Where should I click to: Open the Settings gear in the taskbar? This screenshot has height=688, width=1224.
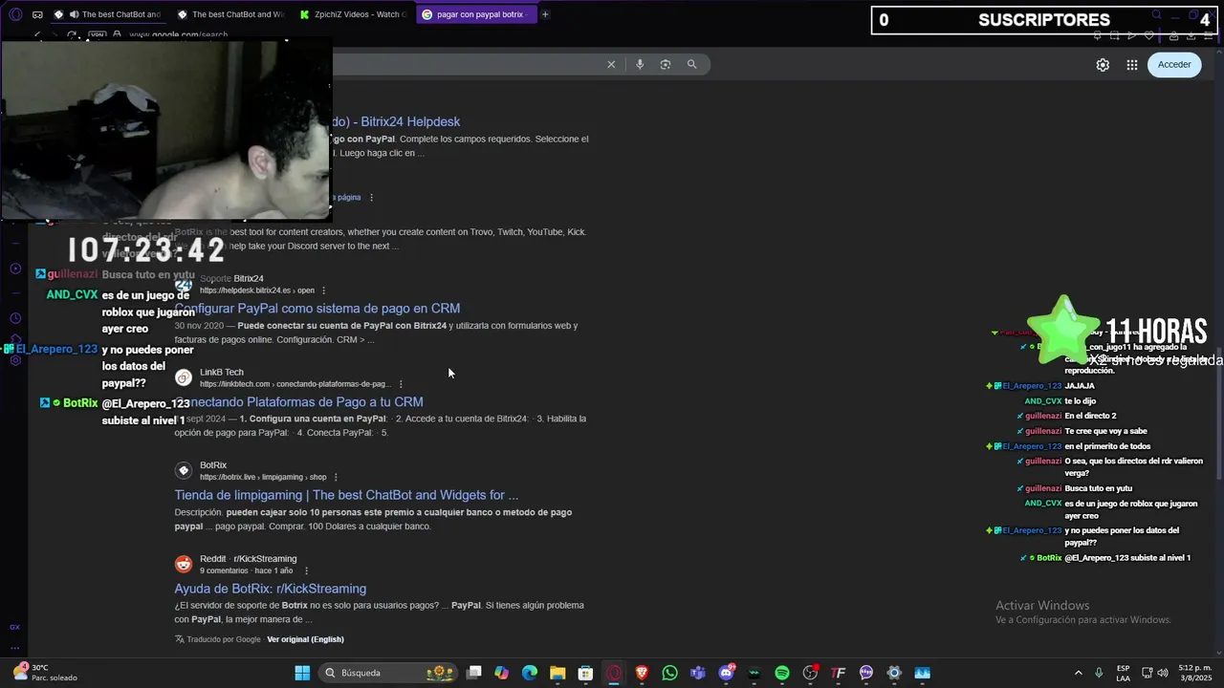click(894, 673)
